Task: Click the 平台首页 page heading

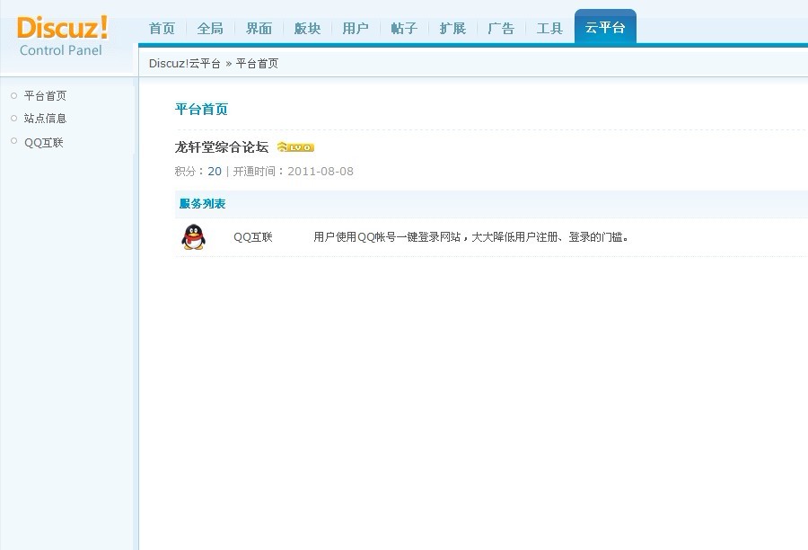Action: [x=201, y=109]
